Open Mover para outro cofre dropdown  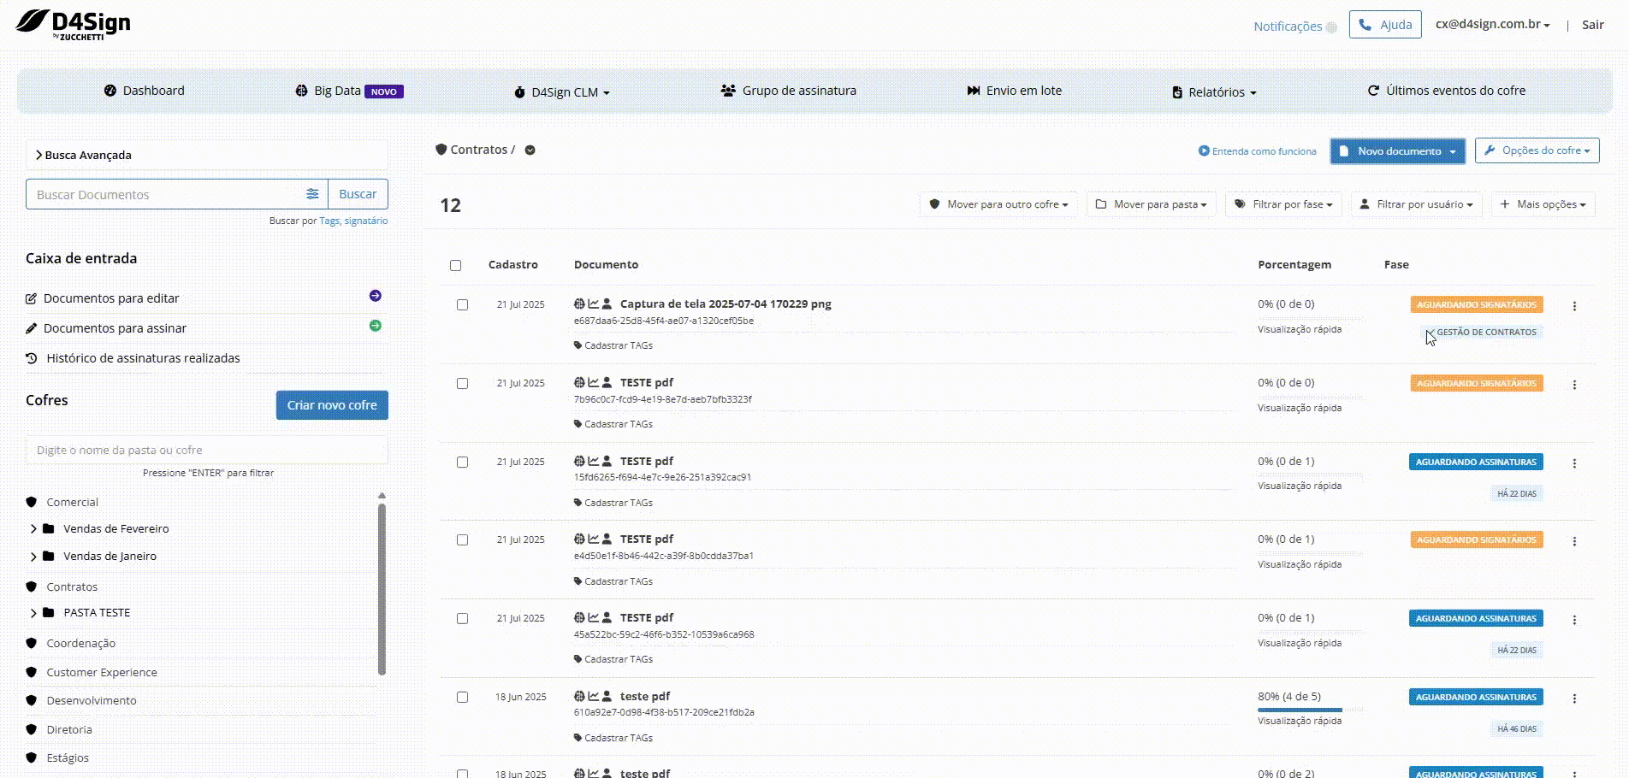coord(998,204)
